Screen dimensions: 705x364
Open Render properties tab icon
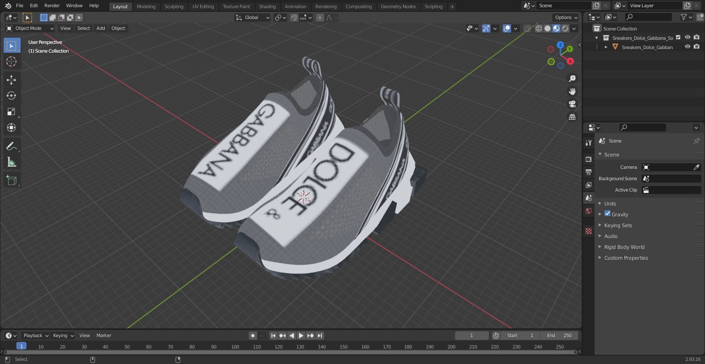click(588, 159)
